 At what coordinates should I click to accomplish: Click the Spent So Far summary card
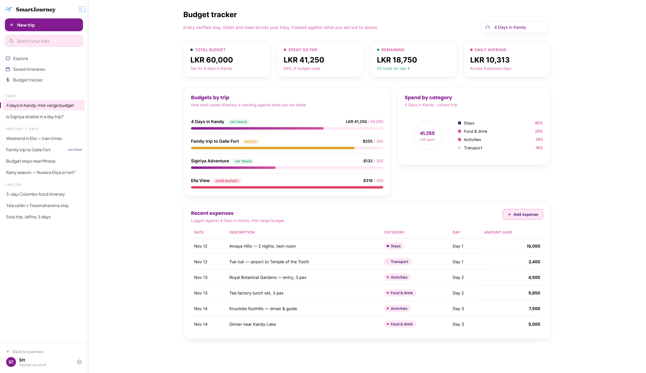click(x=320, y=59)
